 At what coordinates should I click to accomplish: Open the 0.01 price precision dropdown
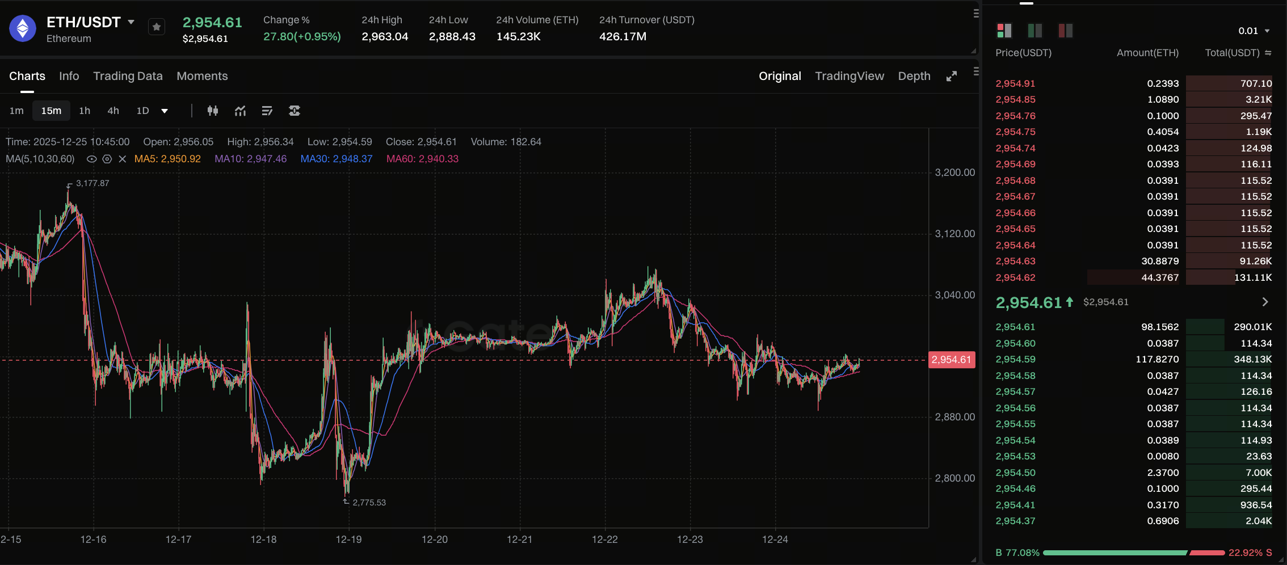click(x=1254, y=31)
